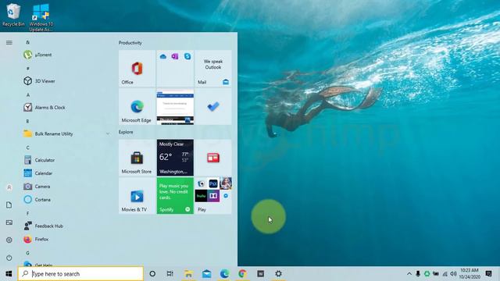Screen dimensions: 500x281
Task: Click the Cortana circle on taskbar
Action: 152,274
